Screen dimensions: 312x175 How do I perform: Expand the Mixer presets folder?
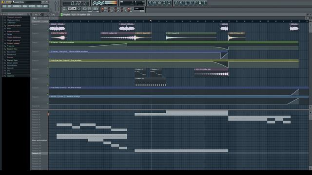tap(13, 31)
